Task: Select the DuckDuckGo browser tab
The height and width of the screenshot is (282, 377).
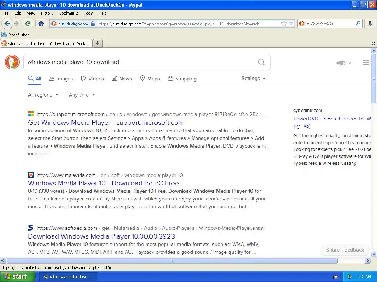Action: pyautogui.click(x=46, y=44)
